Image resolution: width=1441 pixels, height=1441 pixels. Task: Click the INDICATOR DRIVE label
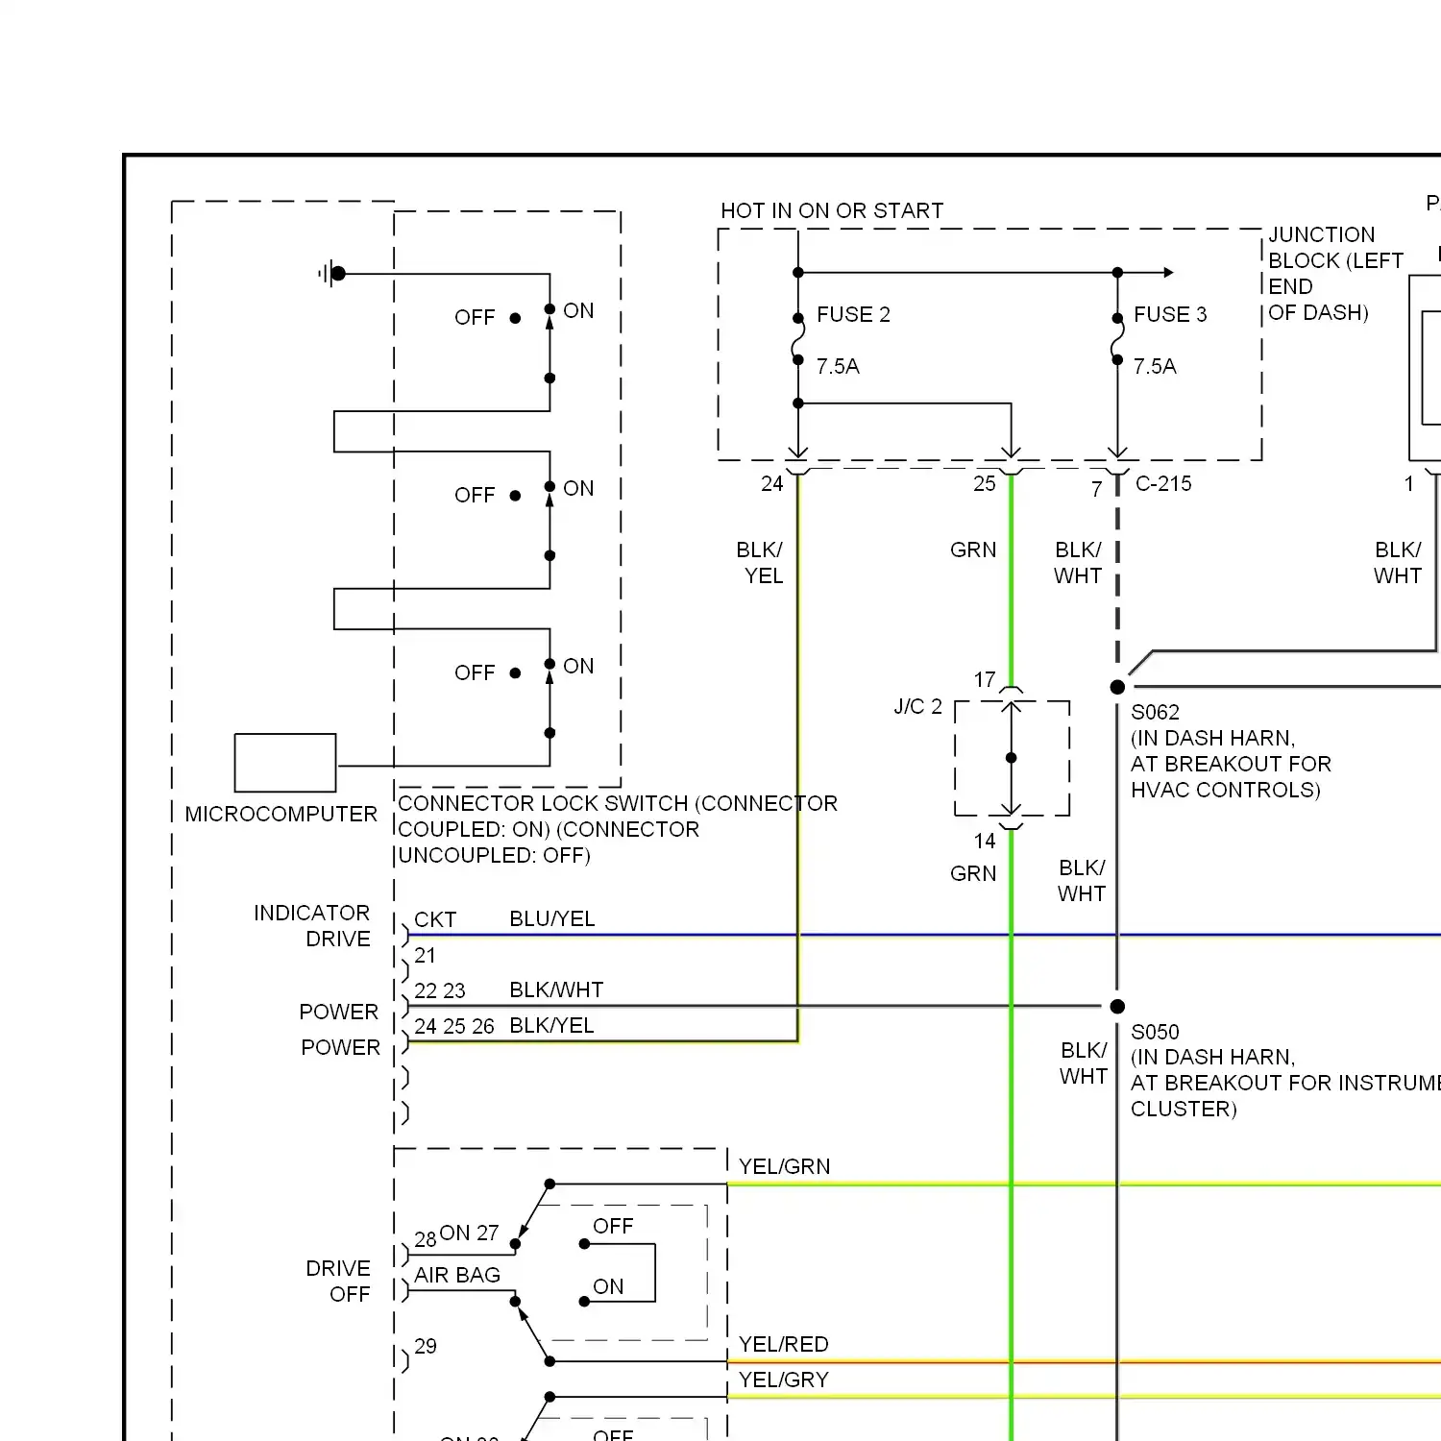pos(312,926)
